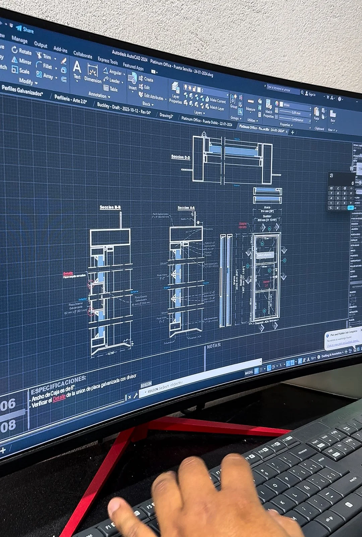Toggle polar tracking in status bar
This screenshot has height=537, width=362.
pyautogui.click(x=274, y=367)
